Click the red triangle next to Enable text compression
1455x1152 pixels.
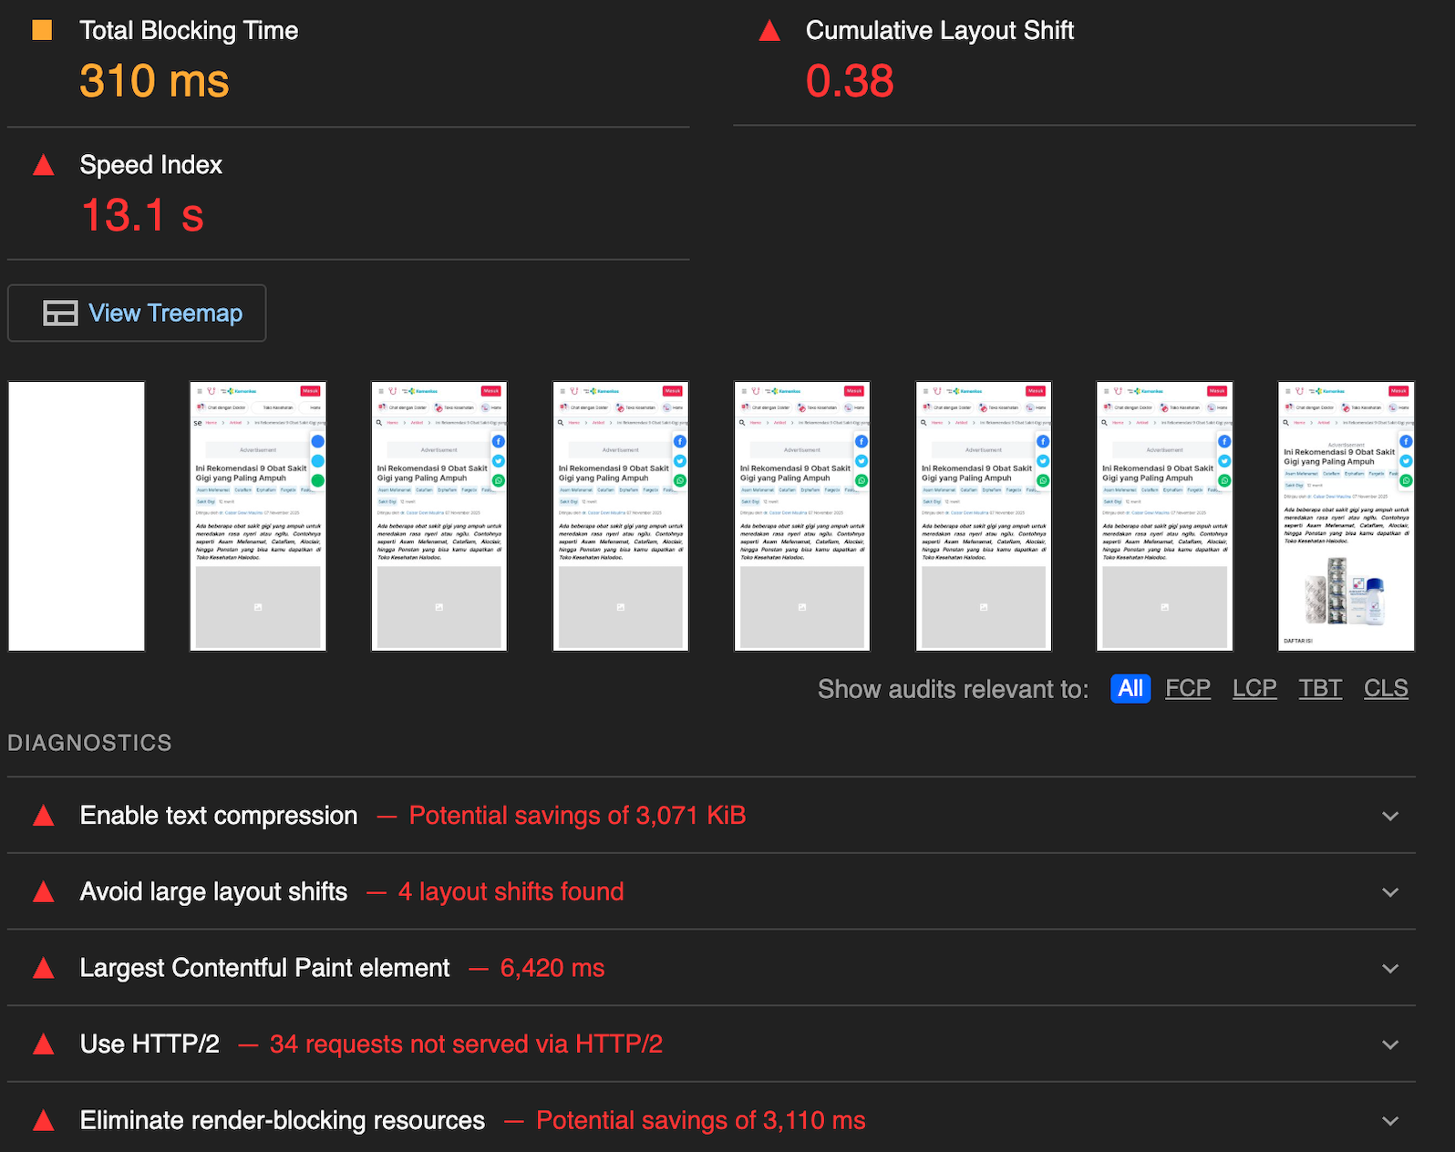(43, 816)
